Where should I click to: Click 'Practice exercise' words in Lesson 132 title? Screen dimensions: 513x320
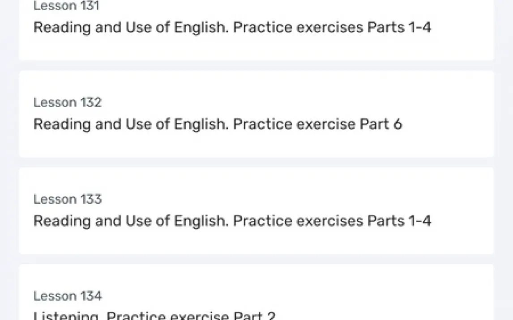(294, 124)
